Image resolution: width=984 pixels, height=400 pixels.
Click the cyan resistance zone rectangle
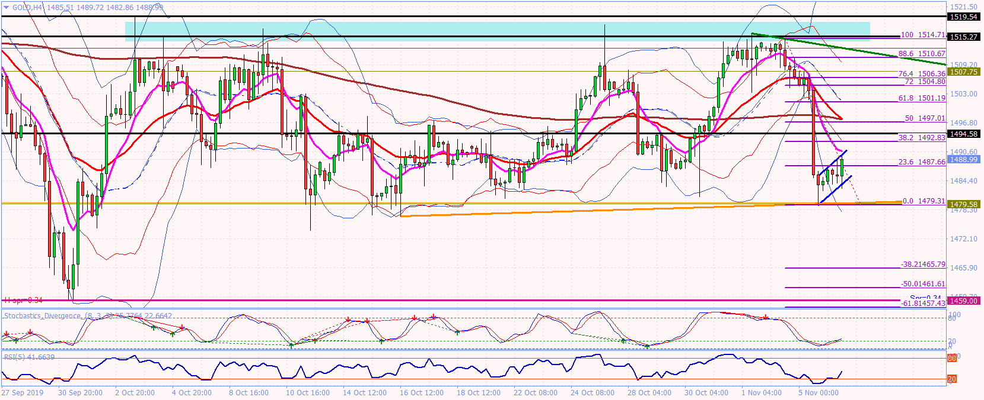coord(497,31)
